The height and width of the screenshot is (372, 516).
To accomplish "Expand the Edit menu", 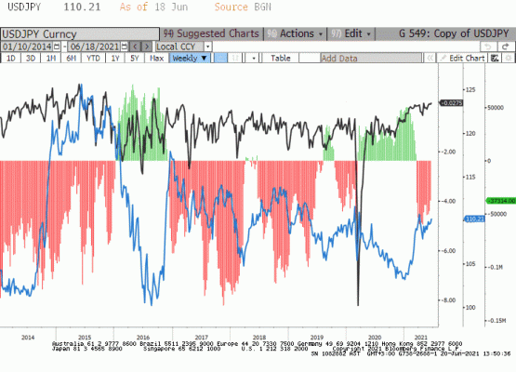I will point(351,33).
